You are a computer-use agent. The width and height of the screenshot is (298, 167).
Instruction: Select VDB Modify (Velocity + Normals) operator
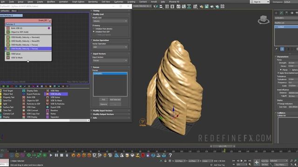(x=28, y=37)
